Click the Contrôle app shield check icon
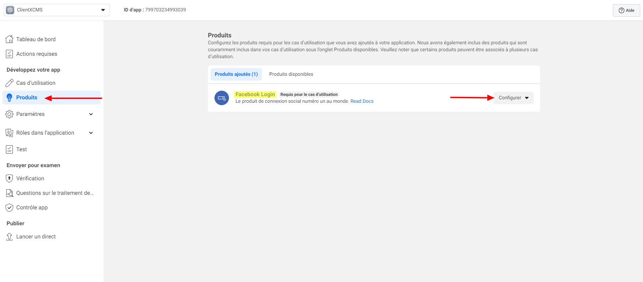Screen dimensions: 643x282 (9, 207)
